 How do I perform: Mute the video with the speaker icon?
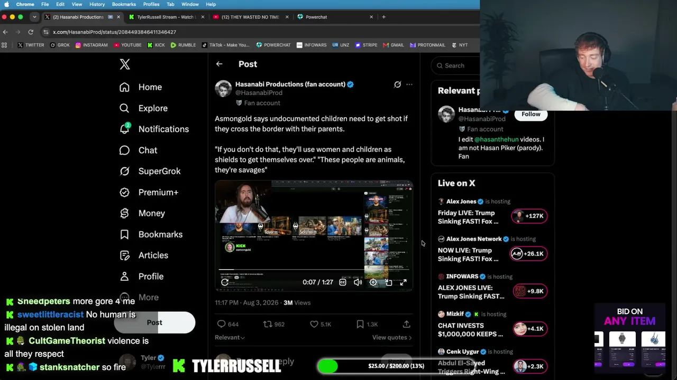[x=358, y=282]
